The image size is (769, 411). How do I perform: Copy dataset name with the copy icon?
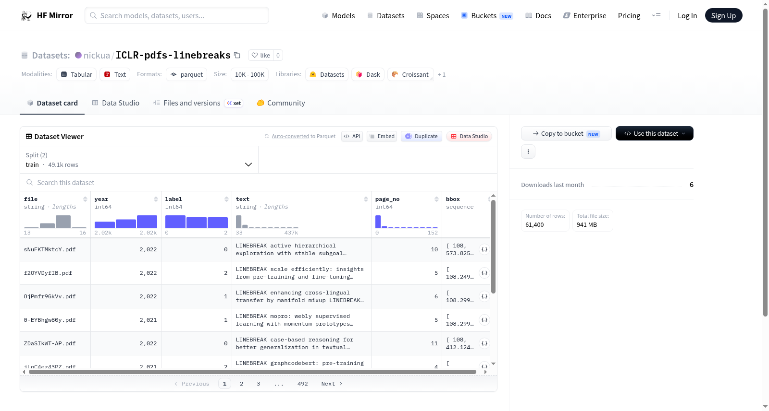tap(237, 55)
